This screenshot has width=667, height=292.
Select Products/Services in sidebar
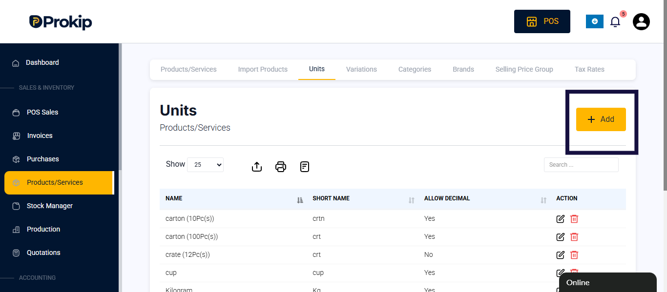click(x=59, y=182)
